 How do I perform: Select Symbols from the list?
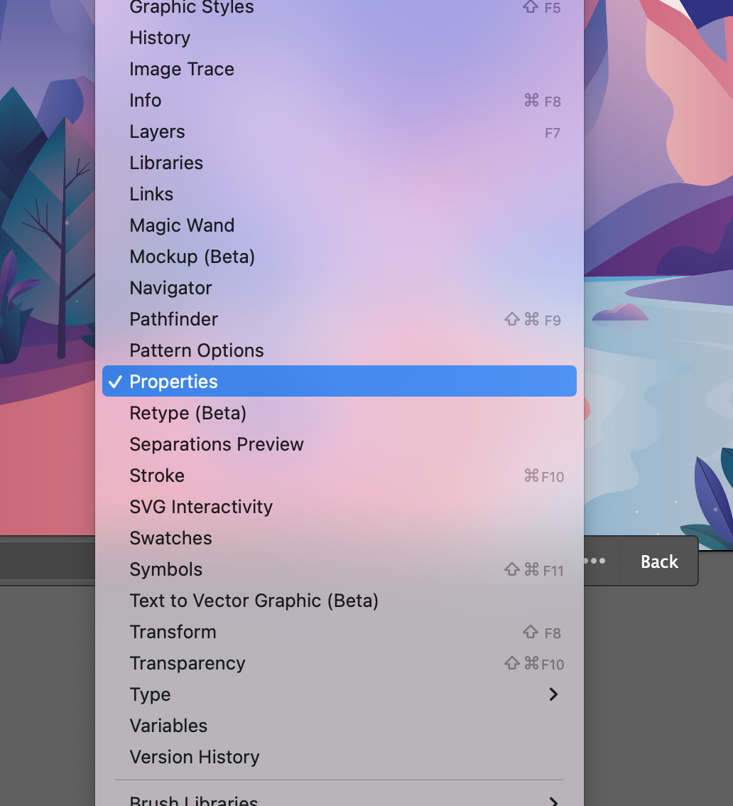point(165,569)
